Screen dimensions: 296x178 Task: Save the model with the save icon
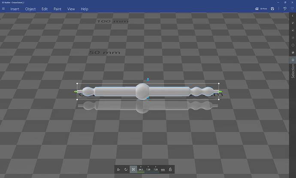point(272,9)
